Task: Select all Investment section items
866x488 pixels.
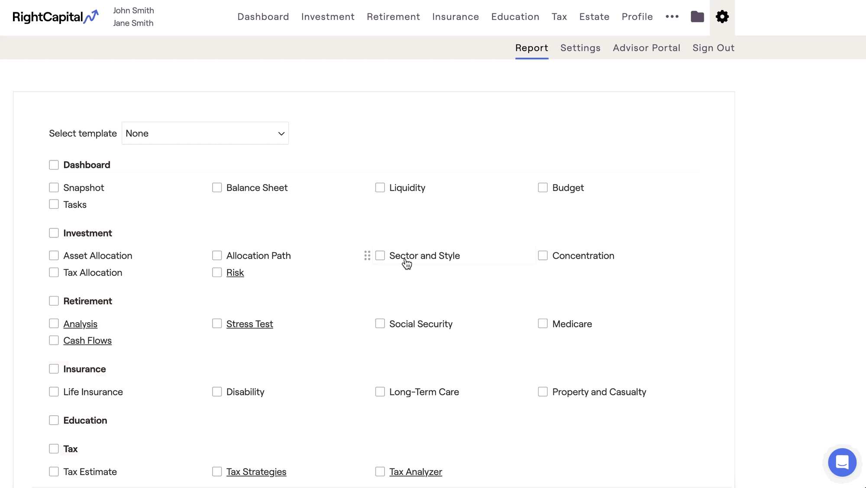Action: [54, 233]
